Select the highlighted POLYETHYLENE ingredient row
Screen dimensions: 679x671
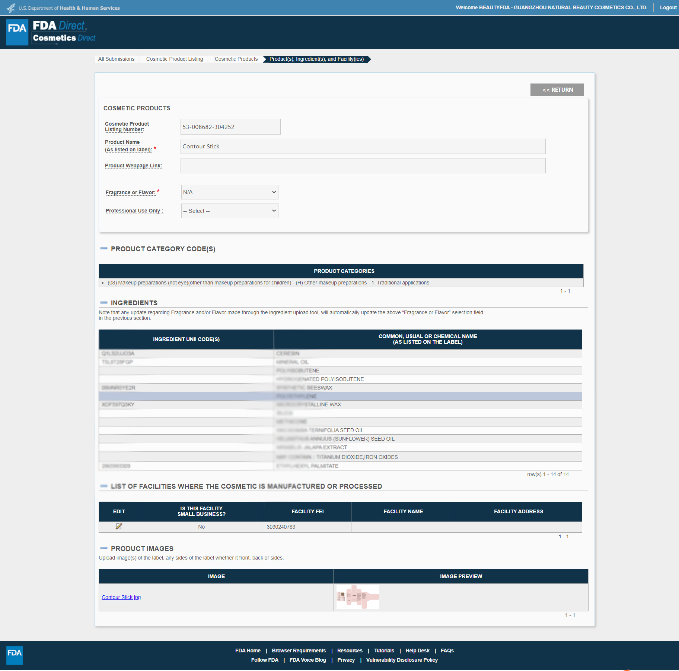tap(340, 396)
